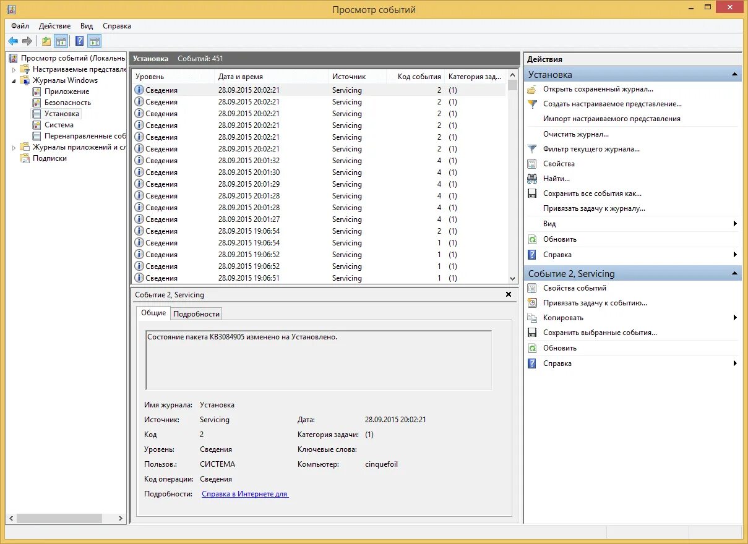Click the tree pane horizontal scrollbar
This screenshot has width=748, height=544.
(66, 519)
